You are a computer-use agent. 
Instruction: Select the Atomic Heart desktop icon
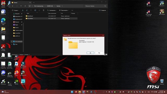tap(3, 56)
